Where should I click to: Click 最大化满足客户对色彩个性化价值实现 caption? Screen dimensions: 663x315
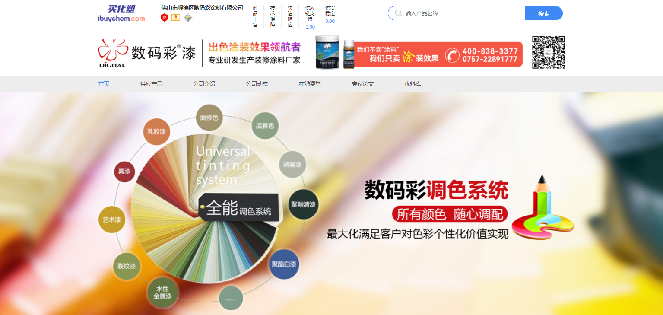click(x=417, y=234)
